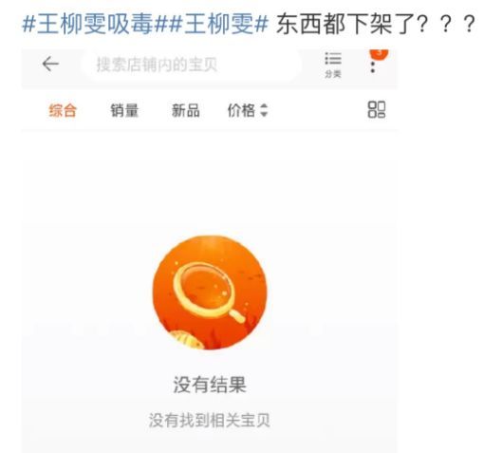The height and width of the screenshot is (453, 502).
Task: Click the 没有结果 message text
Action: coord(210,385)
